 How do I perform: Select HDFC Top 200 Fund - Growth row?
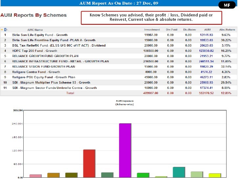(x=34, y=51)
